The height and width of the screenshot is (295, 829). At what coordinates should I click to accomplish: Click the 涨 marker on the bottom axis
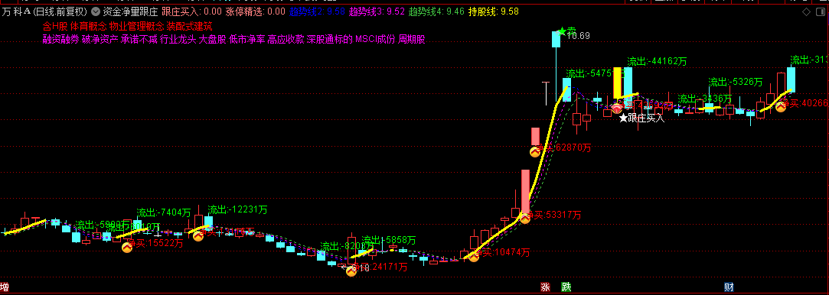[545, 287]
